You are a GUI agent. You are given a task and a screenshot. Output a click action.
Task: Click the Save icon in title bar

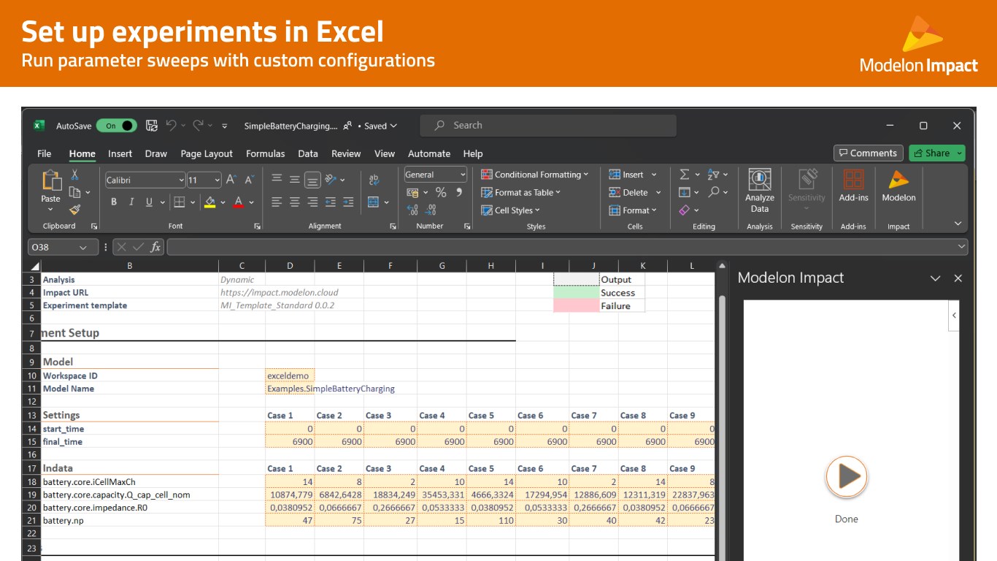point(151,126)
